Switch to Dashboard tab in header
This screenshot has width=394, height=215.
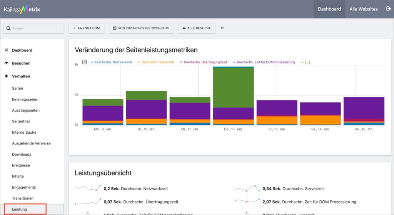coord(329,9)
